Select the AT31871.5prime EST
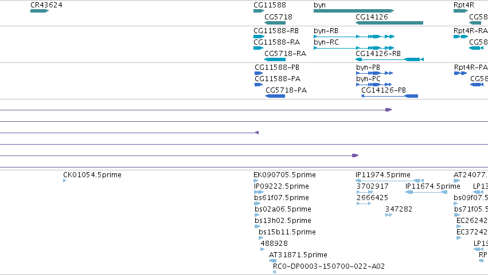Image resolution: width=488 pixels, height=275 pixels. point(272,261)
